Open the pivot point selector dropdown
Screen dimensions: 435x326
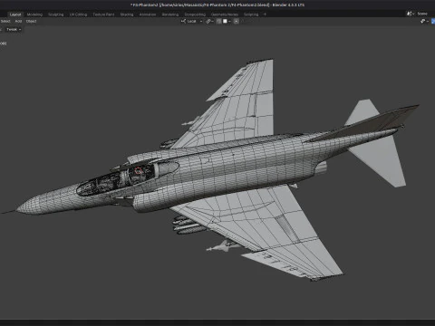pos(209,21)
